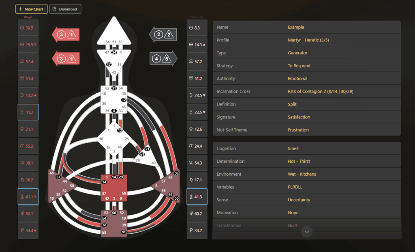Select the Design Mars 55.2 cell
The width and height of the screenshot is (415, 252).
pyautogui.click(x=28, y=146)
